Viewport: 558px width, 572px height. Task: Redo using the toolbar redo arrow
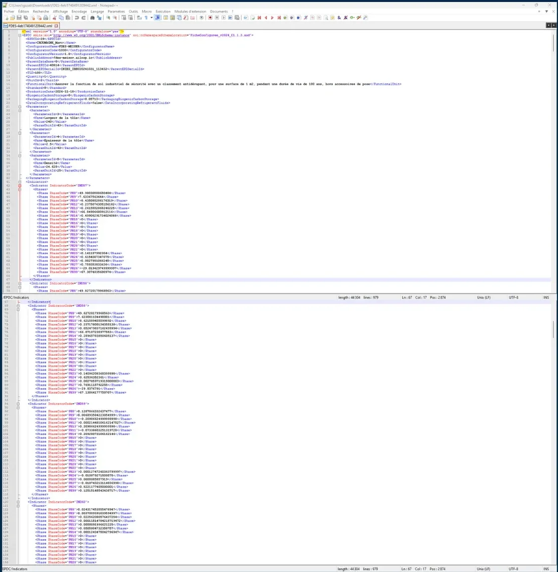84,17
